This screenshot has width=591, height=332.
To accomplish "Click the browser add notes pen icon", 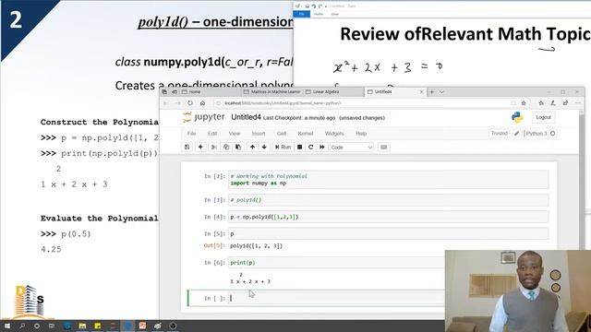I will click(553, 103).
